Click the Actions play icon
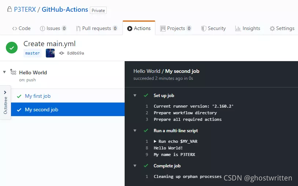Image resolution: width=298 pixels, height=186 pixels. pyautogui.click(x=130, y=29)
